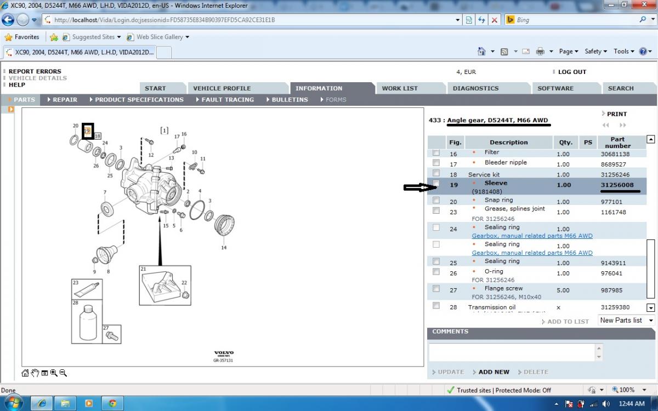Zoom in on the parts diagram
The image size is (658, 411).
pyautogui.click(x=54, y=373)
